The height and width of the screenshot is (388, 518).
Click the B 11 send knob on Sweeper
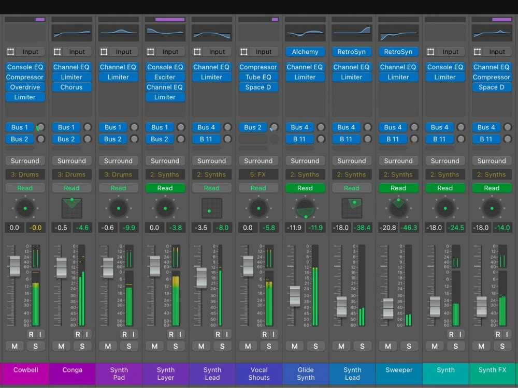[414, 139]
